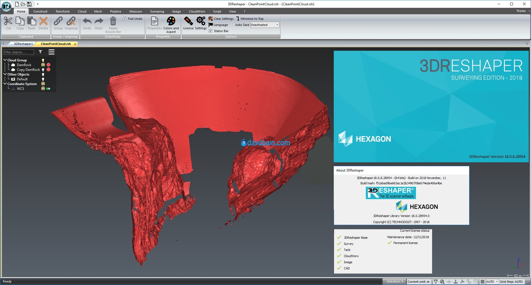Click the coordinate axes icon in status bar
531x285 pixels.
pyautogui.click(x=462, y=282)
